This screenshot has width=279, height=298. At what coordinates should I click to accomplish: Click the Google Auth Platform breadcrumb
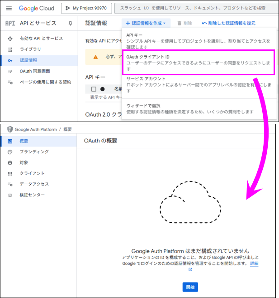pyautogui.click(x=36, y=129)
